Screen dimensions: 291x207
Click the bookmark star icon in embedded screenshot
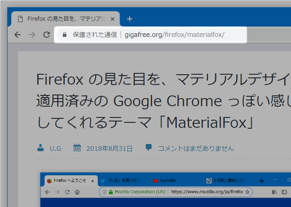pos(247,192)
